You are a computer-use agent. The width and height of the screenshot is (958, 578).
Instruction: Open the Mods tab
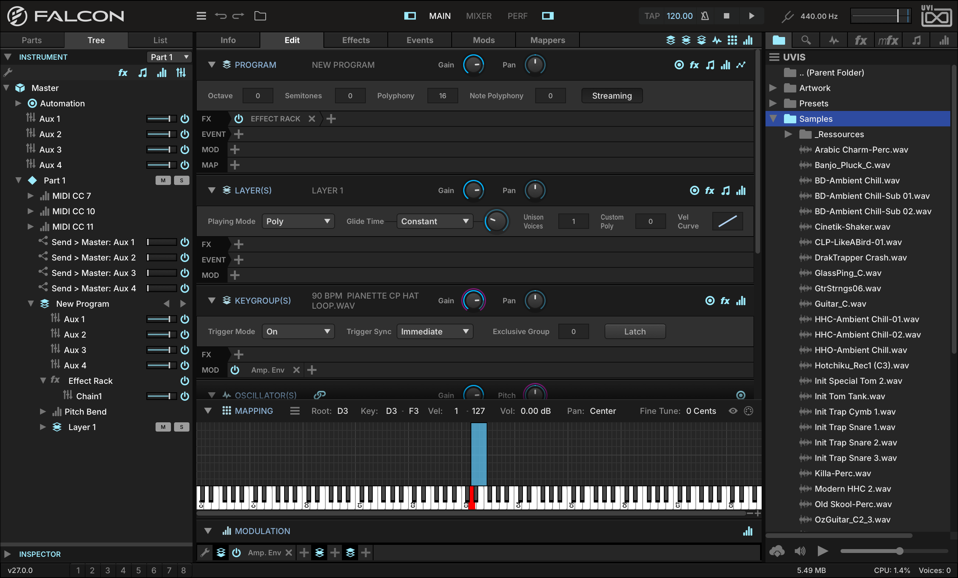(483, 40)
